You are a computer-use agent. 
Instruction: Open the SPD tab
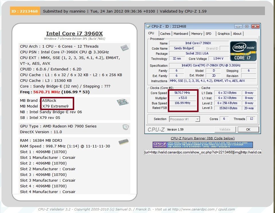pos(208,34)
